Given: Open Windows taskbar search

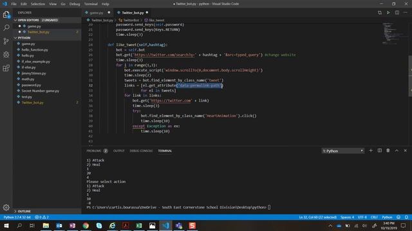Looking at the screenshot, I should (19, 225).
